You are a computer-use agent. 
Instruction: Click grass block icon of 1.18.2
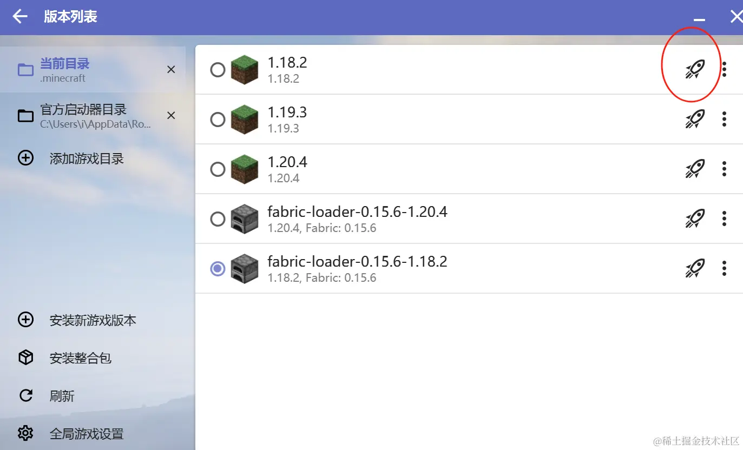coord(245,70)
